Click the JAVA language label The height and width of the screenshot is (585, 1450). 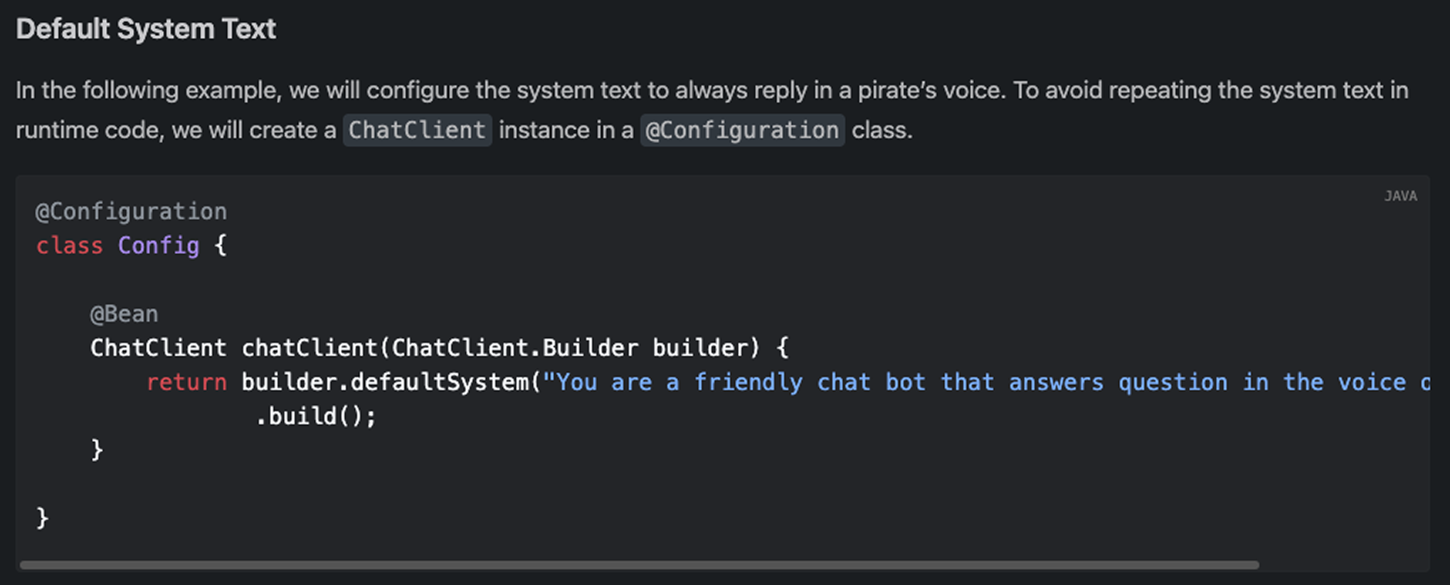(1400, 196)
